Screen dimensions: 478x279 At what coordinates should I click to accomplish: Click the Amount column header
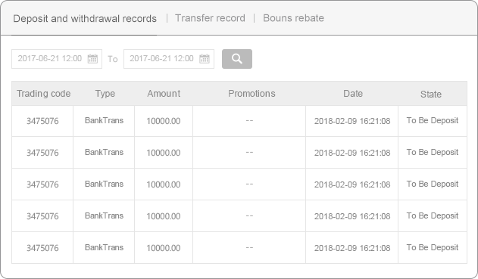click(x=164, y=94)
